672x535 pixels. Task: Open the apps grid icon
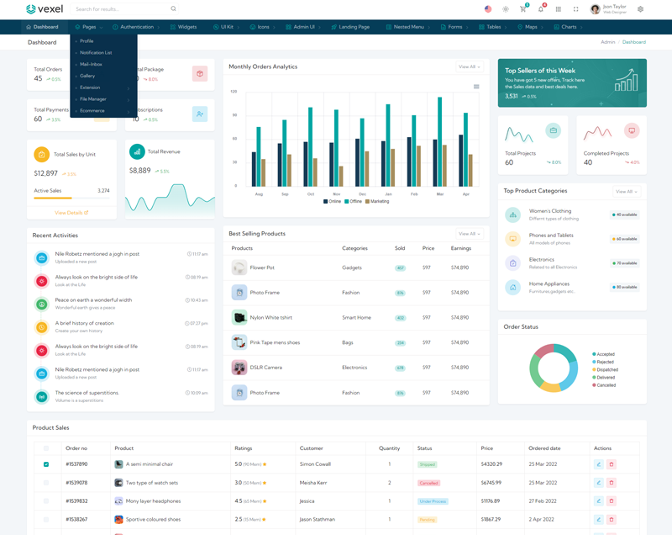[x=558, y=9]
